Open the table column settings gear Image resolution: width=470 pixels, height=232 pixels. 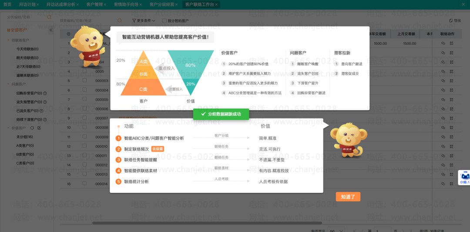pos(69,34)
